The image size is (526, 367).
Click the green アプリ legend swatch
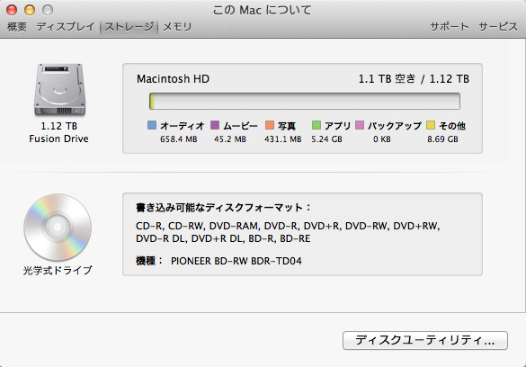coord(316,125)
